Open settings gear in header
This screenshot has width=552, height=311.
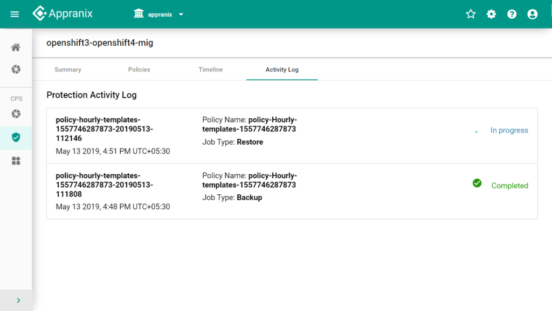pyautogui.click(x=491, y=14)
